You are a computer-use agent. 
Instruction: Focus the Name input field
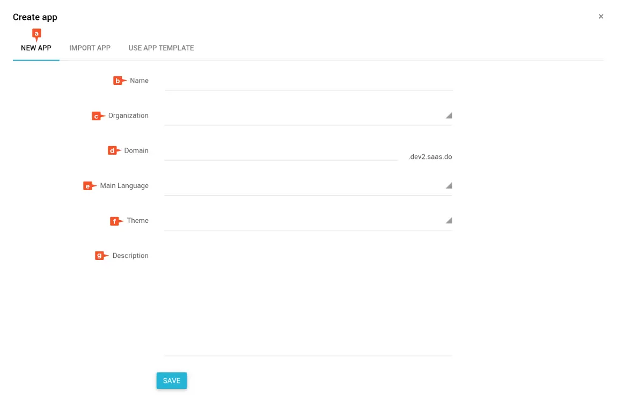click(308, 81)
